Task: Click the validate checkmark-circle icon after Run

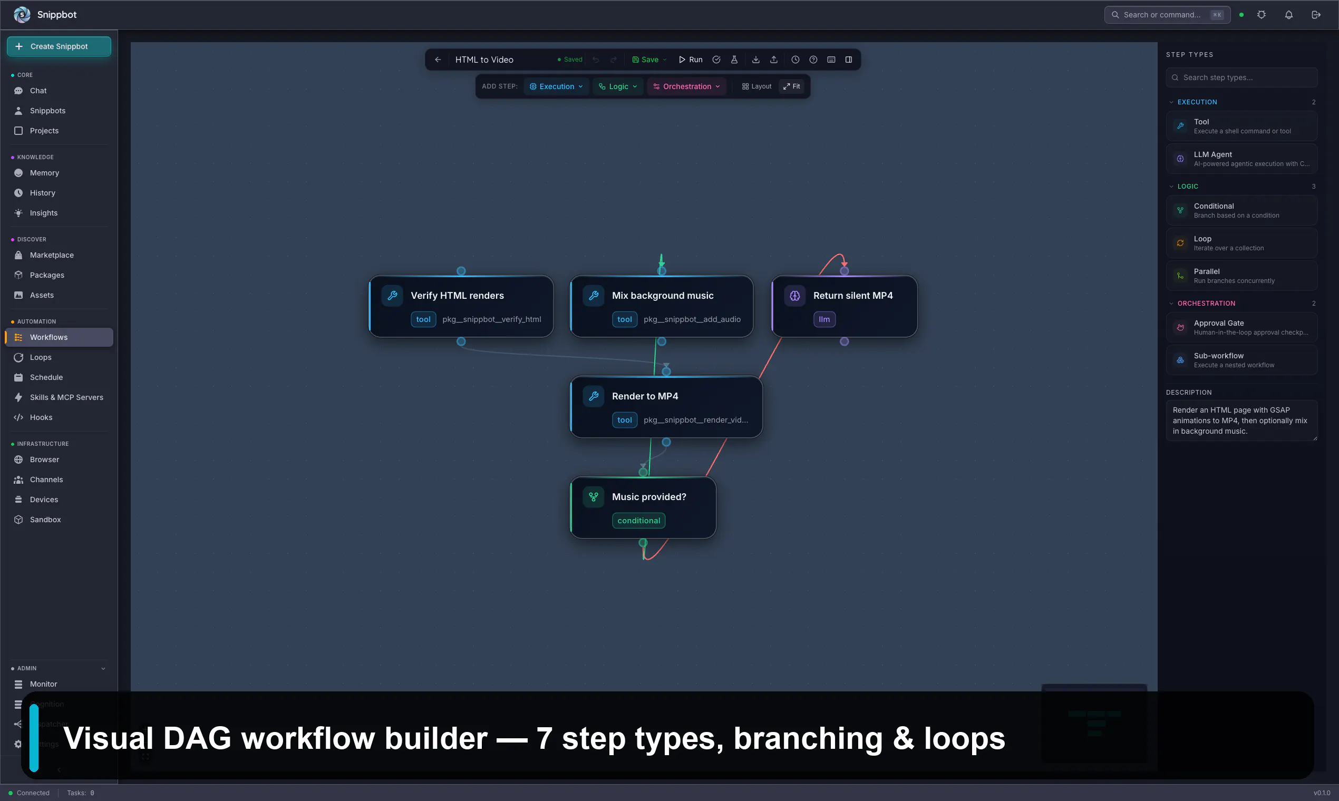Action: [x=716, y=60]
